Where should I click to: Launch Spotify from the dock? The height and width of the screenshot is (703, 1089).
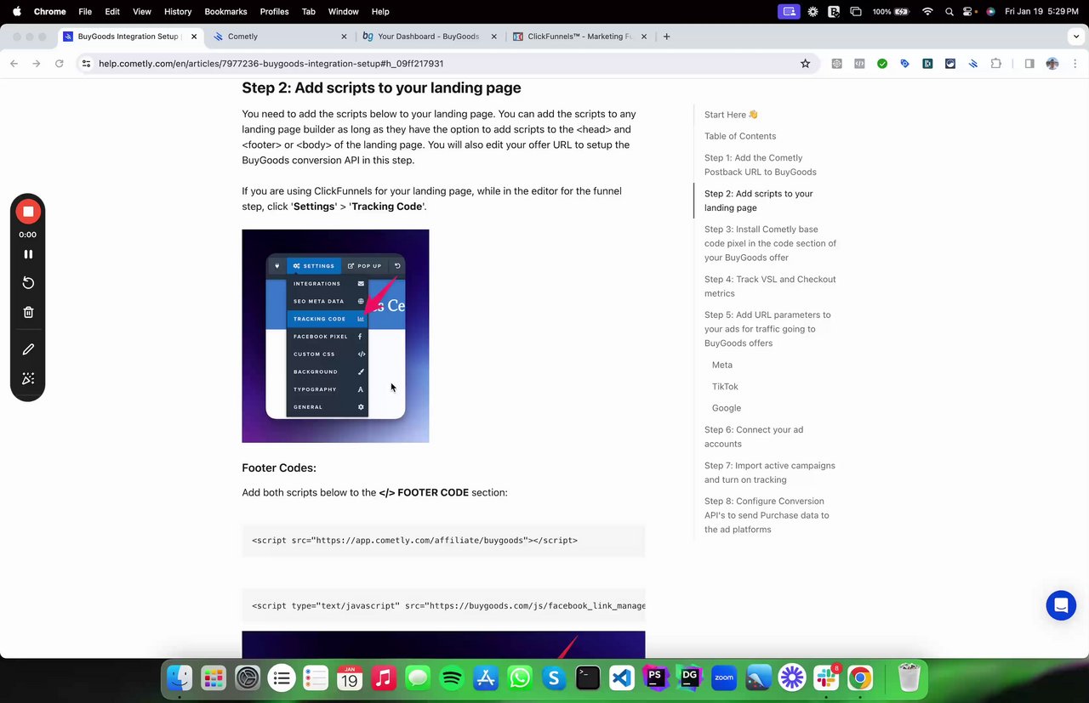[x=452, y=677]
